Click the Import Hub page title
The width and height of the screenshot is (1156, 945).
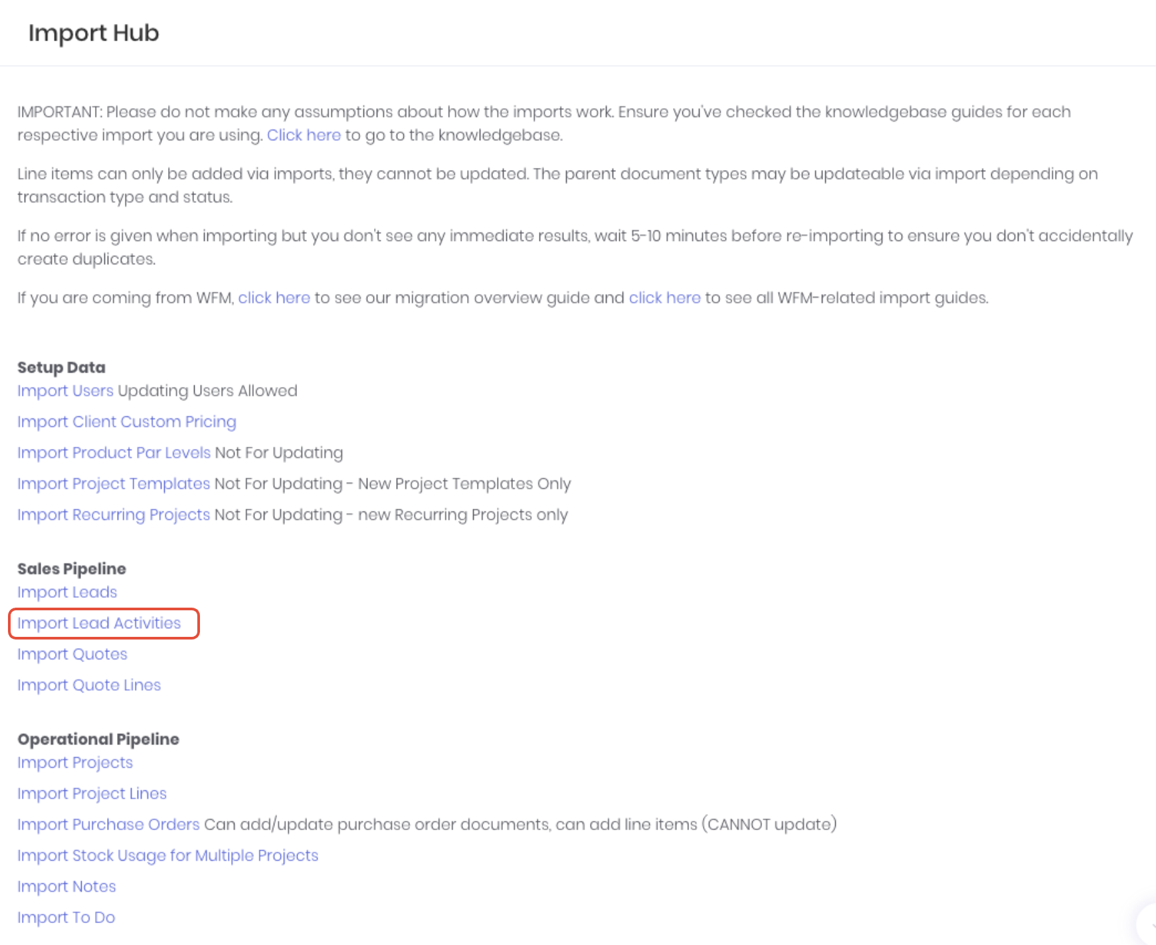pyautogui.click(x=94, y=33)
